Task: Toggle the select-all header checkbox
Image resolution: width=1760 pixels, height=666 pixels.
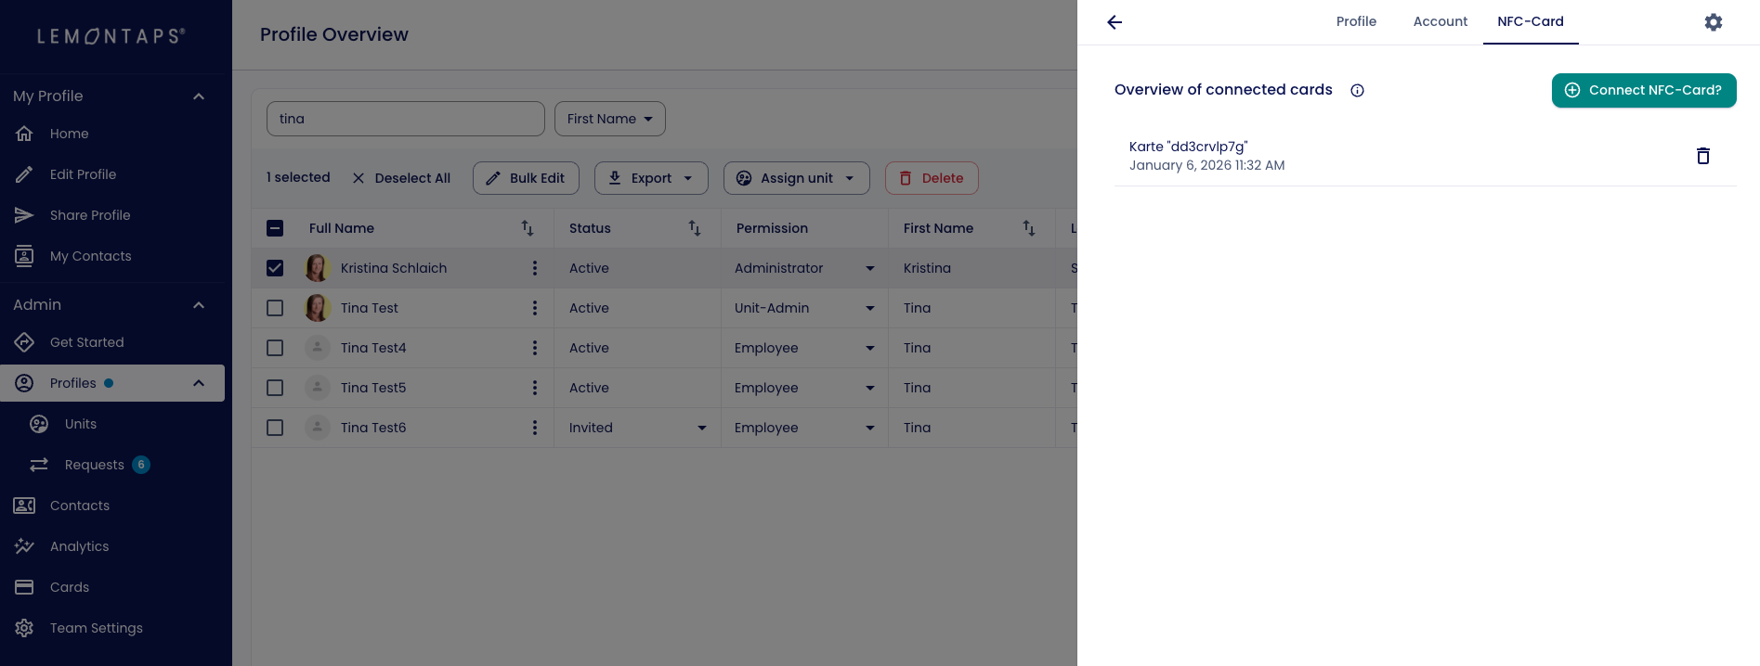Action: click(x=275, y=228)
